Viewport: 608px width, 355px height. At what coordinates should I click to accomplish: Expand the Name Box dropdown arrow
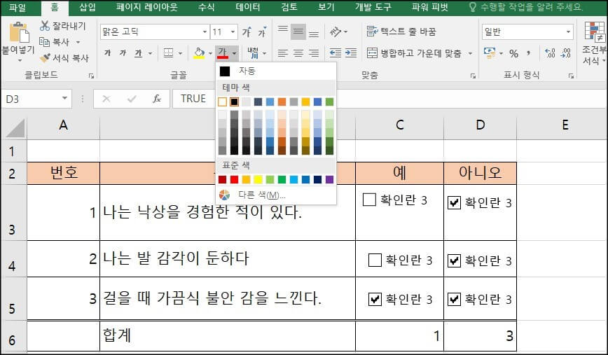point(64,99)
